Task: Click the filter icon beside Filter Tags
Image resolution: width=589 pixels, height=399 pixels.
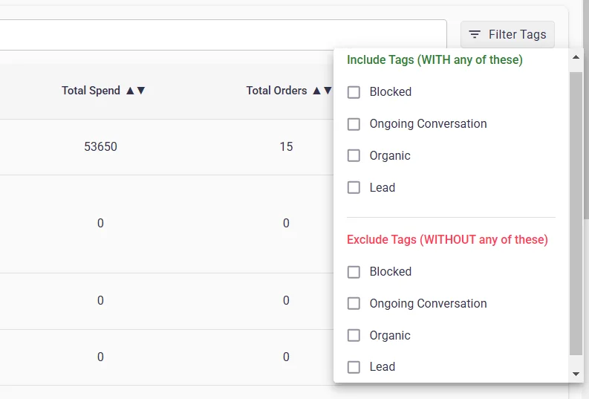Action: [x=475, y=35]
